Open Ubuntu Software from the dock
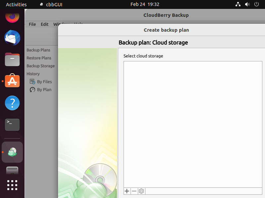The width and height of the screenshot is (265, 198). (12, 81)
